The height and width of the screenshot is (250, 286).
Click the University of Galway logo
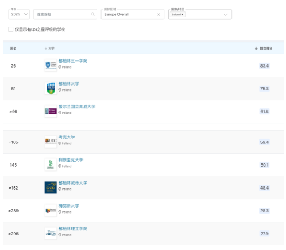51,111
